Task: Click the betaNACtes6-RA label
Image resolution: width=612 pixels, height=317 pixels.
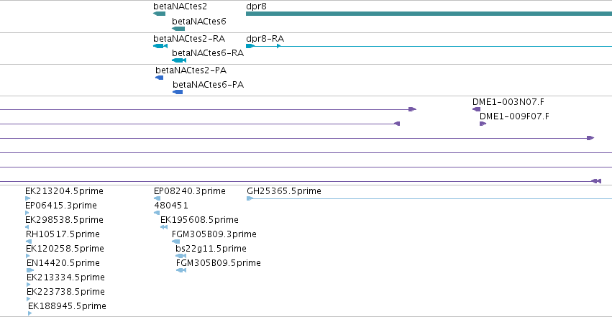Action: pyautogui.click(x=208, y=53)
